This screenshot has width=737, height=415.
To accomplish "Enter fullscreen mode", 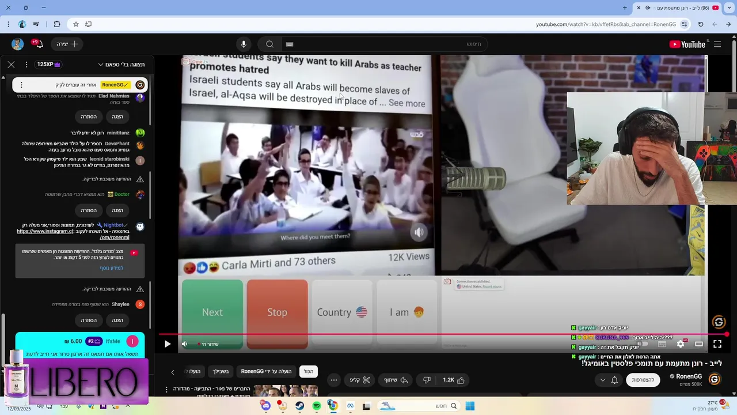I will point(717,344).
